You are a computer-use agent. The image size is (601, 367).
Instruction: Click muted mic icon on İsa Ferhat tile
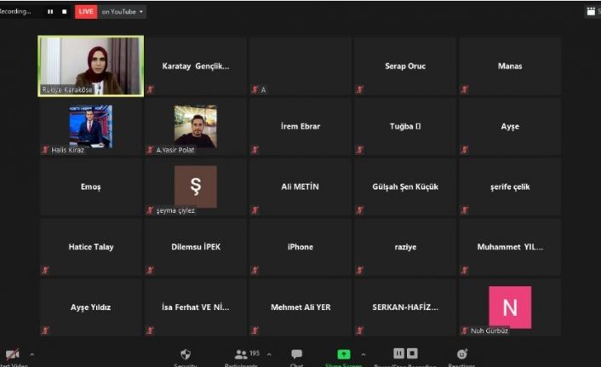tap(150, 330)
